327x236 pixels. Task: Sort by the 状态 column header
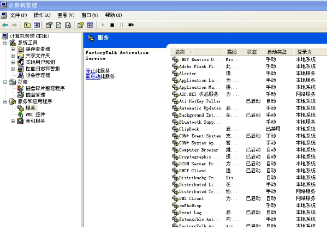point(253,52)
